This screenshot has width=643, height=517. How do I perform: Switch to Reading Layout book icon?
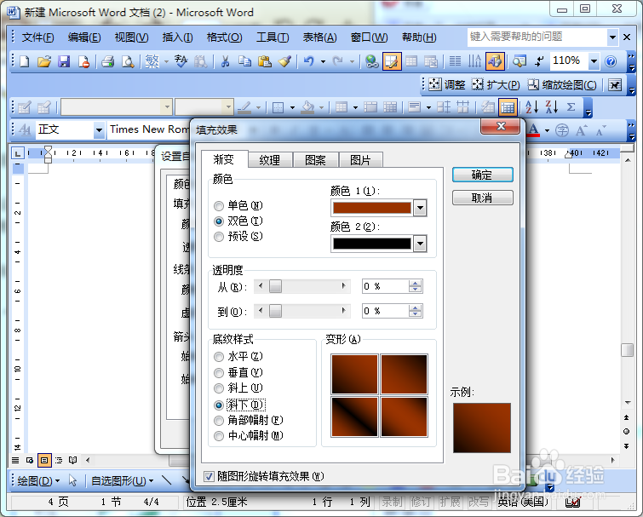coord(73,460)
